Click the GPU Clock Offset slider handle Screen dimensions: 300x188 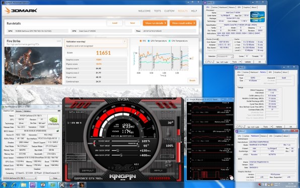pyautogui.click(x=118, y=151)
